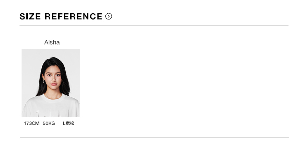
Task: Click the gray background of the model photo
Action: [29, 62]
